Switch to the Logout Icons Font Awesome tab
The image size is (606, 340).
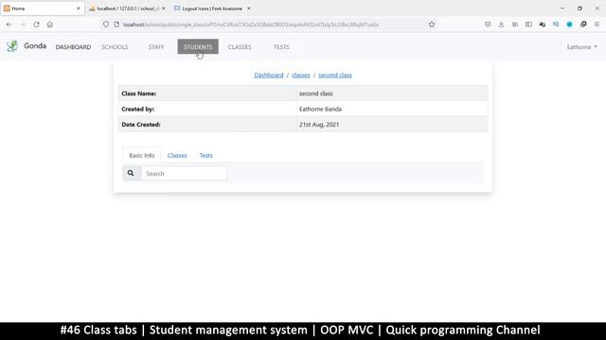click(x=212, y=8)
